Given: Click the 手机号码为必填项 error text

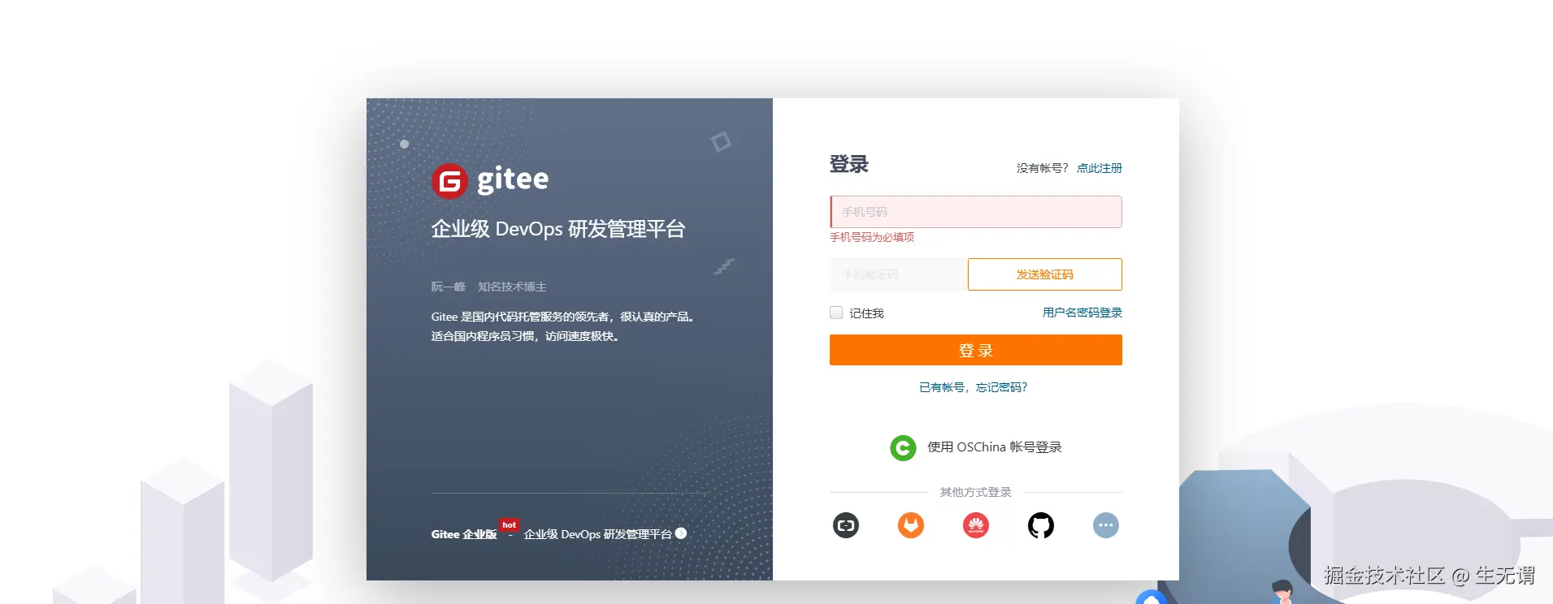Looking at the screenshot, I should coord(872,237).
